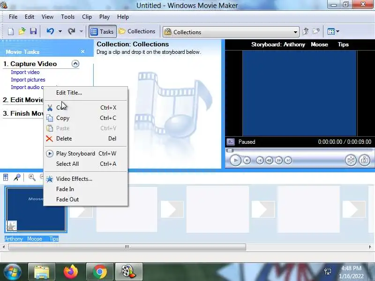Stop the preview playback
The width and height of the screenshot is (375, 281).
(247, 160)
